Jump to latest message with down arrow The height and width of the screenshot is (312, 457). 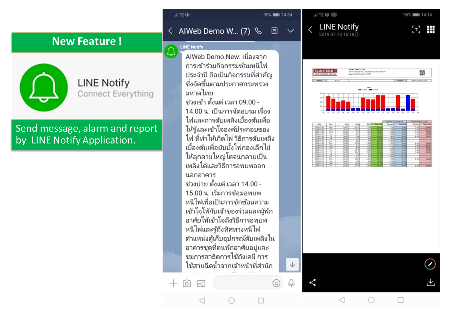pos(293,264)
